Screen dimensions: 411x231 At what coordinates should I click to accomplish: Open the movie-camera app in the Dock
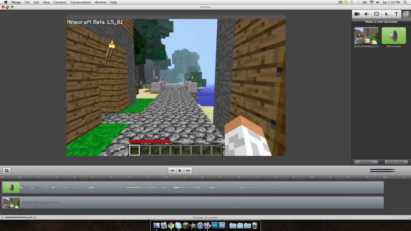(x=207, y=226)
